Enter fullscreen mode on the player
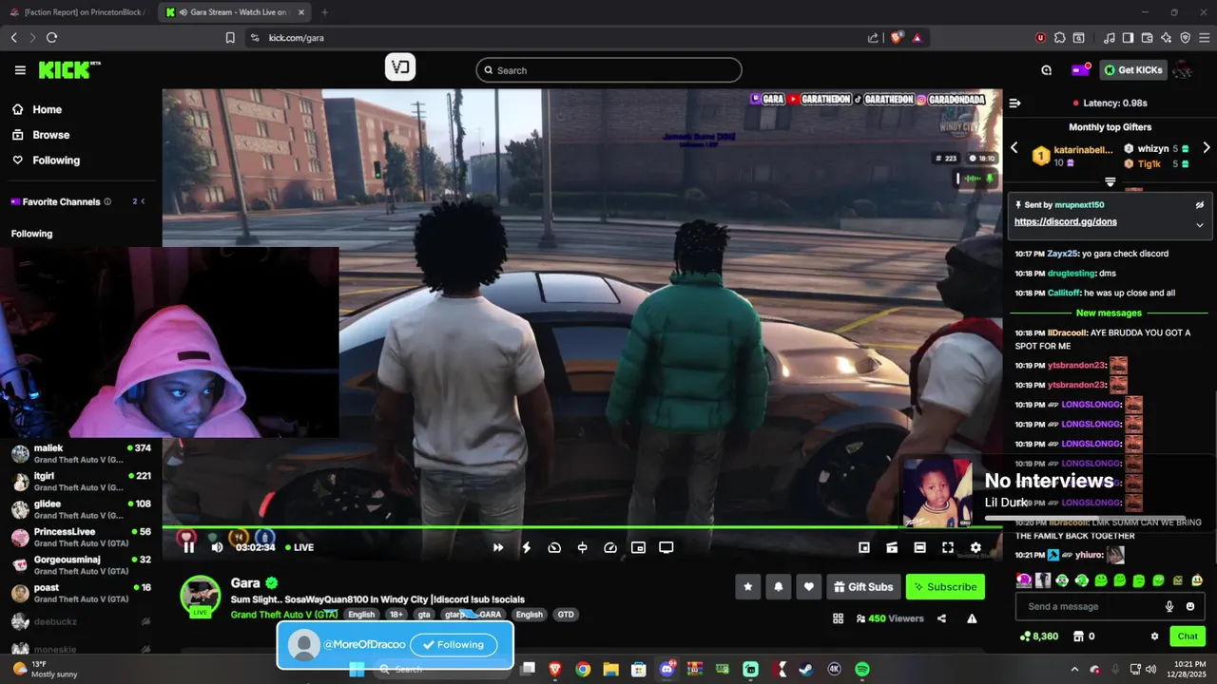 [948, 547]
